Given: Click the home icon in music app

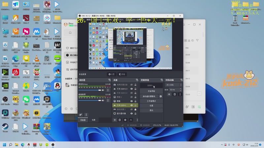Looking at the screenshot, I should pos(70,33).
